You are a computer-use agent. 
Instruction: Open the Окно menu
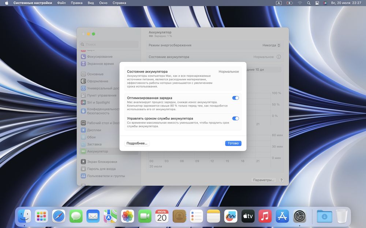pos(103,3)
